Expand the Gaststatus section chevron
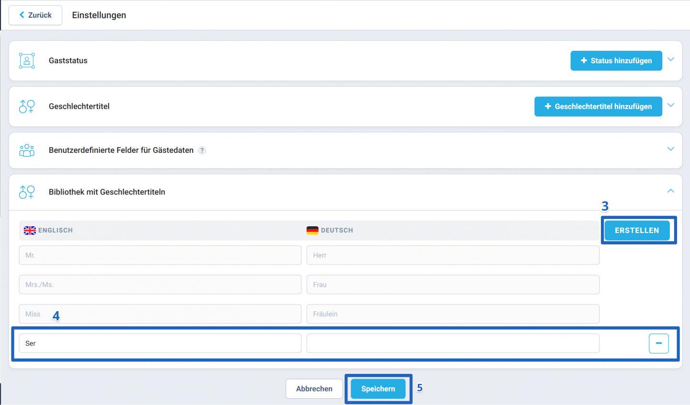The height and width of the screenshot is (405, 690). [x=671, y=59]
